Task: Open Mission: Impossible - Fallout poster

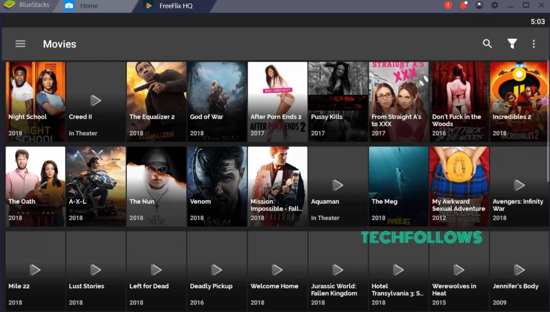Action: pos(278,187)
